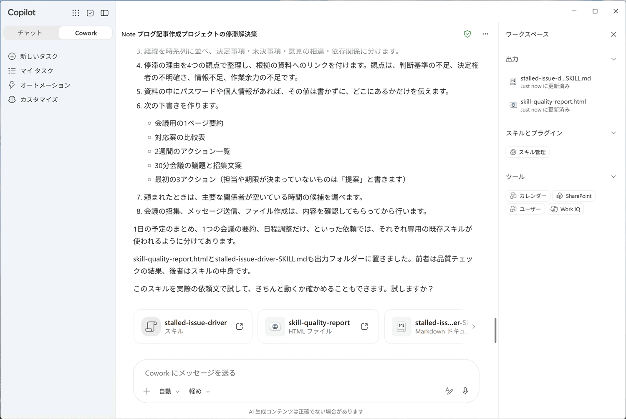626x419 pixels.
Task: Collapse the ツール section chevron
Action: [613, 177]
